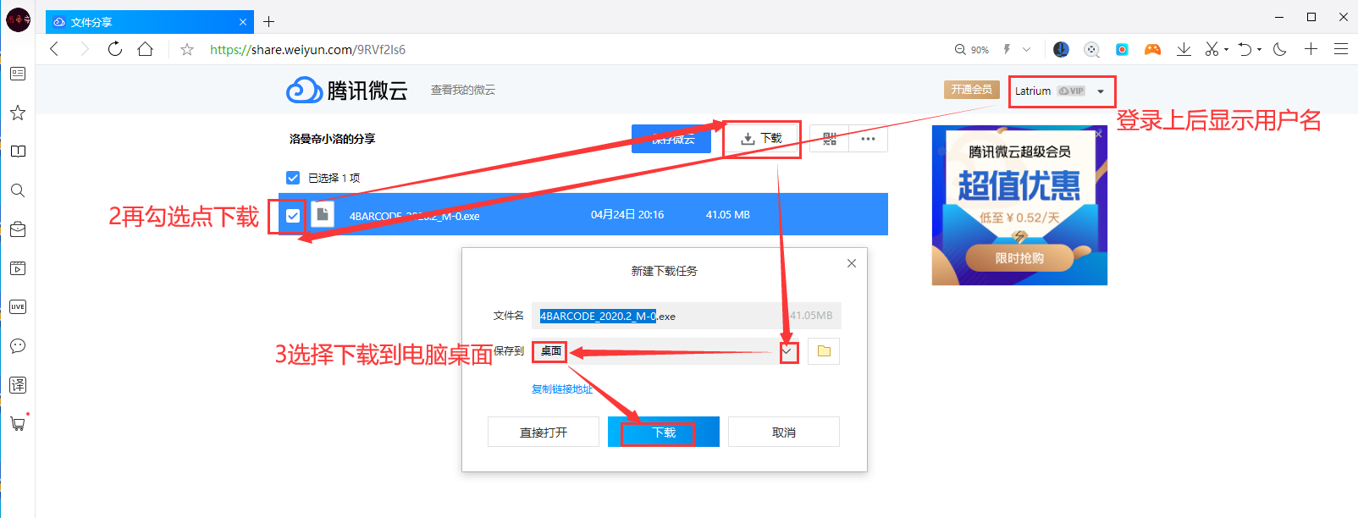Viewport: 1358px width, 518px height.
Task: Open the chat bubble icon in the left sidebar
Action: pos(18,346)
